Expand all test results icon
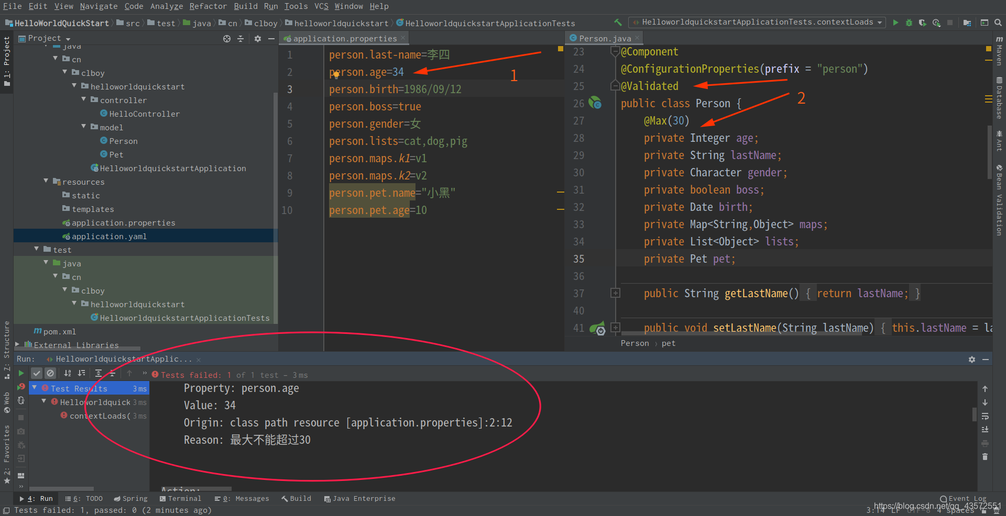 (98, 373)
